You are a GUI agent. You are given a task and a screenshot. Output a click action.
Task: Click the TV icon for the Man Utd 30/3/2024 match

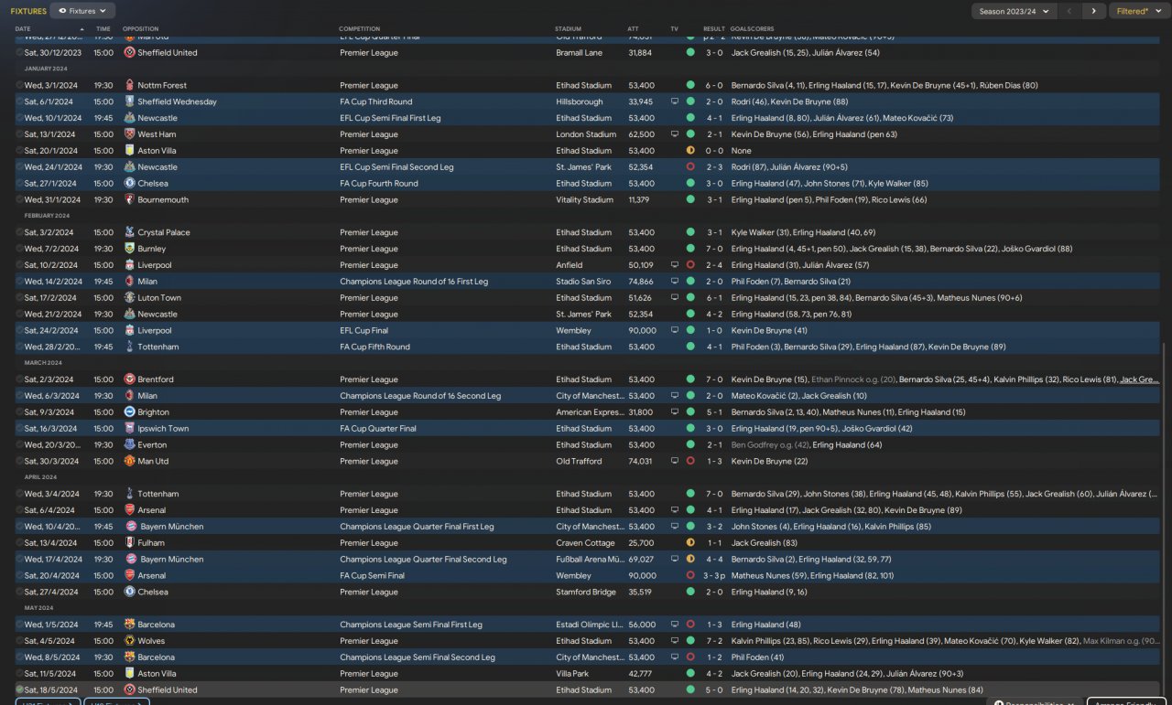click(675, 462)
